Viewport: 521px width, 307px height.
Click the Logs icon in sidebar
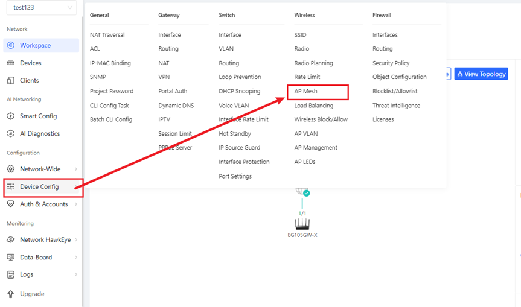[11, 274]
